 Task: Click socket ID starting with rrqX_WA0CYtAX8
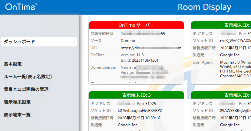pyautogui.click(x=235, y=41)
